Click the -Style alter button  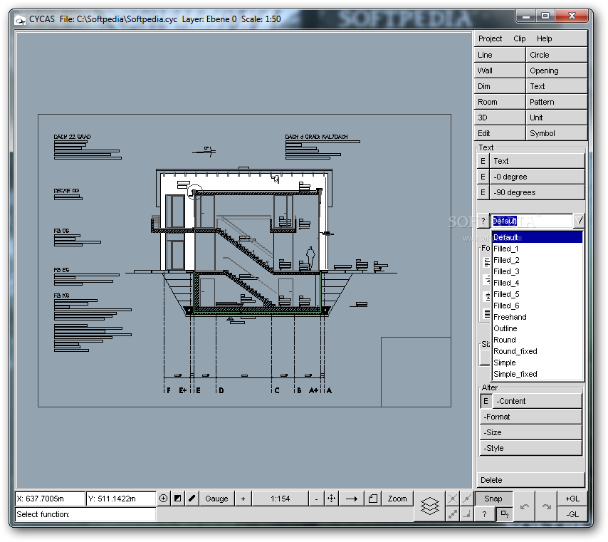click(x=531, y=448)
